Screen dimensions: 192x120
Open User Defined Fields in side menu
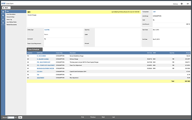pyautogui.click(x=11, y=22)
